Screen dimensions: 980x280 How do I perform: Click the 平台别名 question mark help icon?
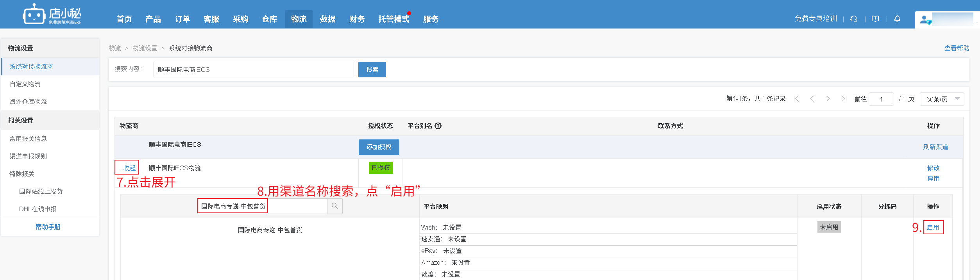[438, 126]
